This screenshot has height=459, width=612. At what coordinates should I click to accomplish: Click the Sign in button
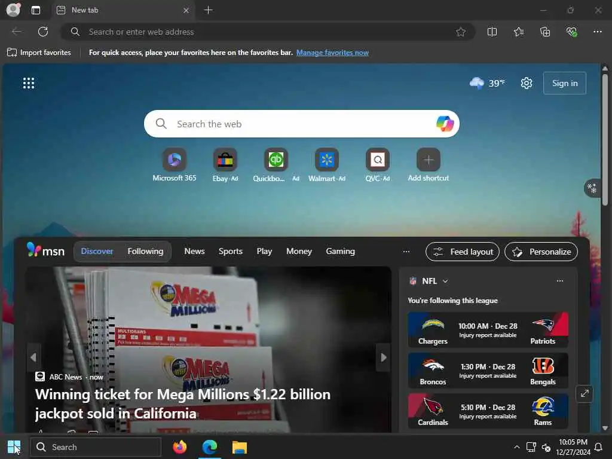(565, 83)
